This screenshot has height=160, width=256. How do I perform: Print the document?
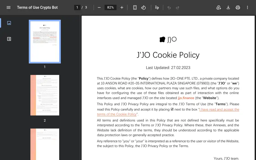[238, 7]
